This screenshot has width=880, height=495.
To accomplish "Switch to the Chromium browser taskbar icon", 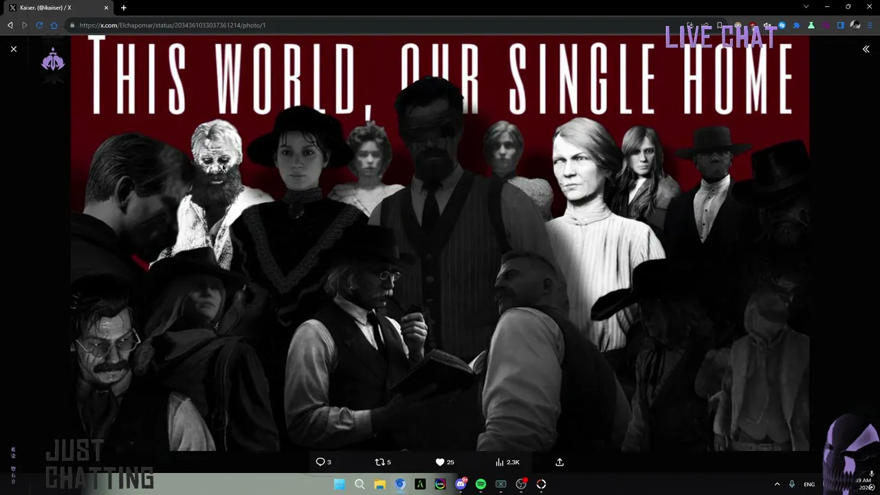I will click(400, 484).
